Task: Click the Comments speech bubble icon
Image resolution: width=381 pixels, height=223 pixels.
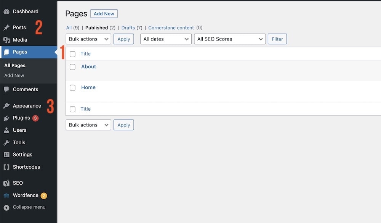Action: [6, 90]
